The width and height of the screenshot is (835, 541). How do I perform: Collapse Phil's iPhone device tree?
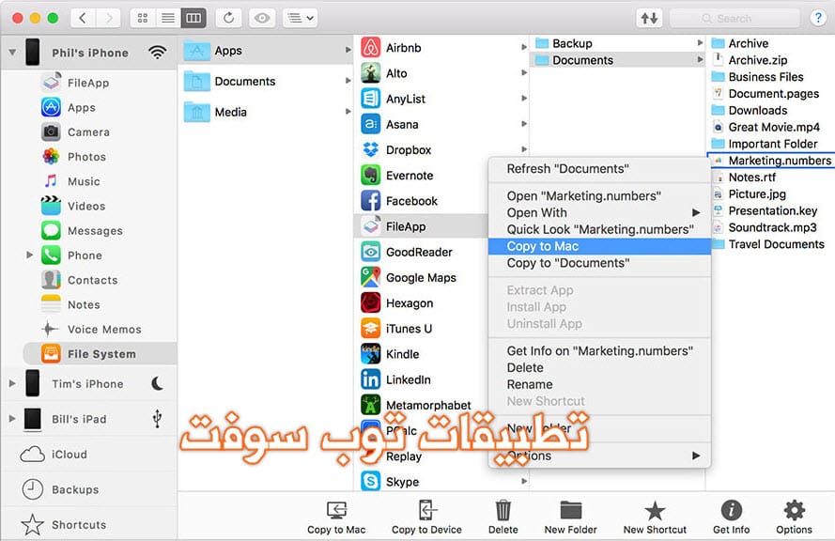(x=11, y=53)
